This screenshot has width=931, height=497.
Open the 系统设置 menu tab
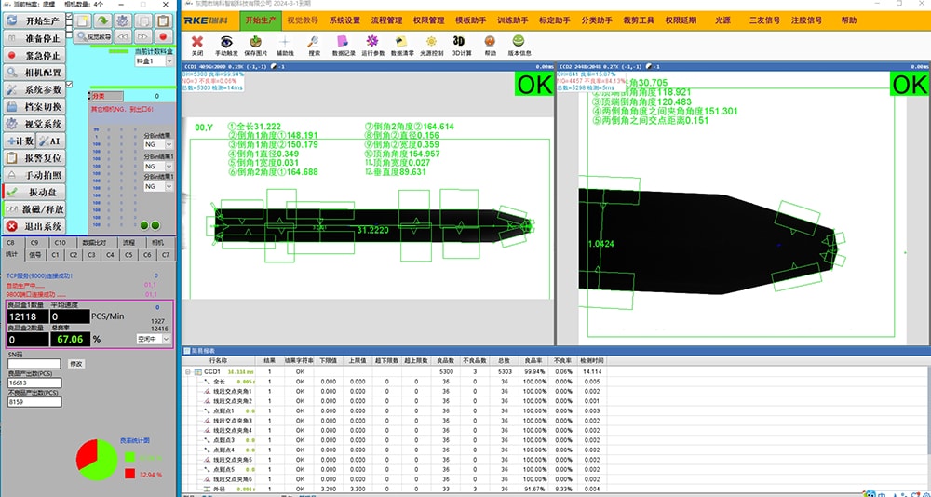coord(344,20)
